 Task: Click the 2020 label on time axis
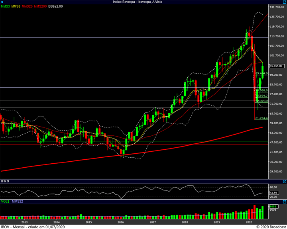249,221
